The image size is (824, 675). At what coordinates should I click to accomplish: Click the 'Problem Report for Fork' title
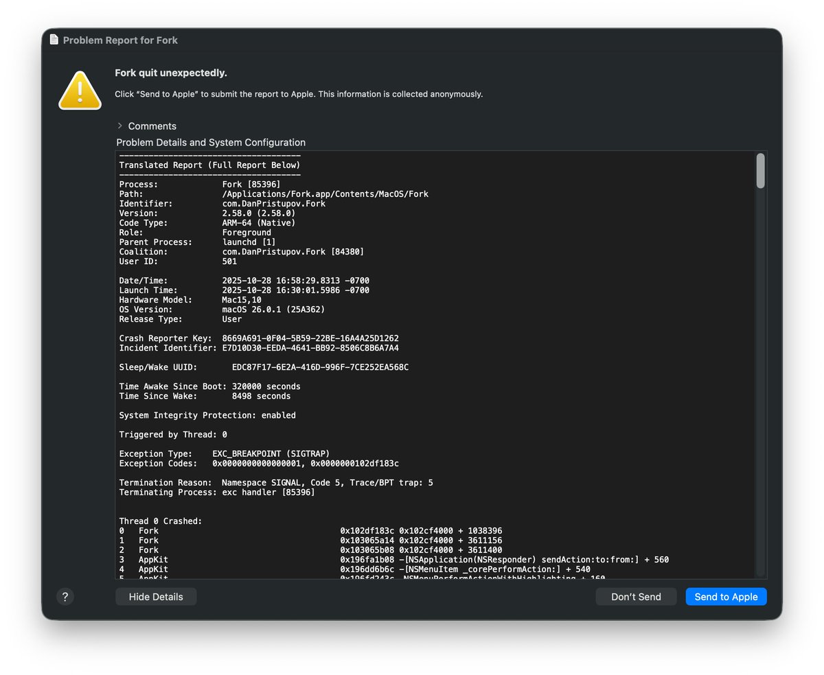120,40
